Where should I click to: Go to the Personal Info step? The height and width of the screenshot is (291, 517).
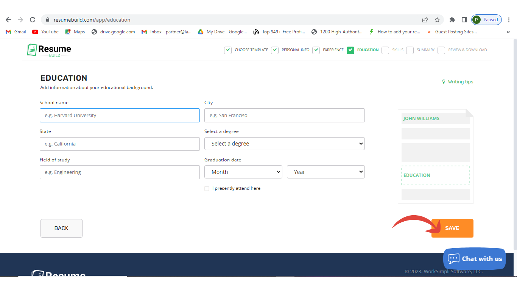click(x=291, y=50)
